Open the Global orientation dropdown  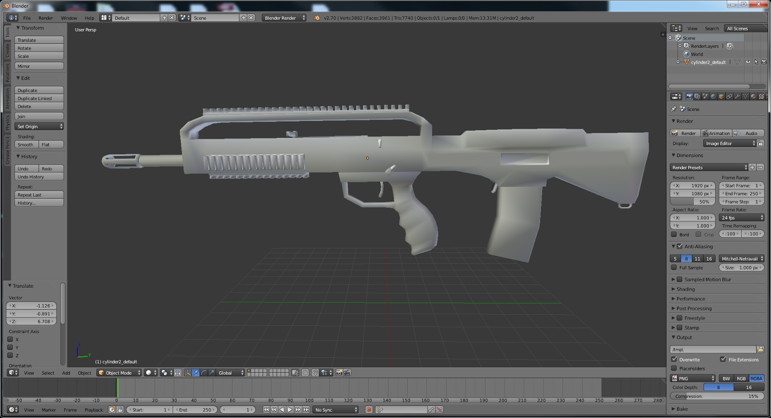[230, 373]
